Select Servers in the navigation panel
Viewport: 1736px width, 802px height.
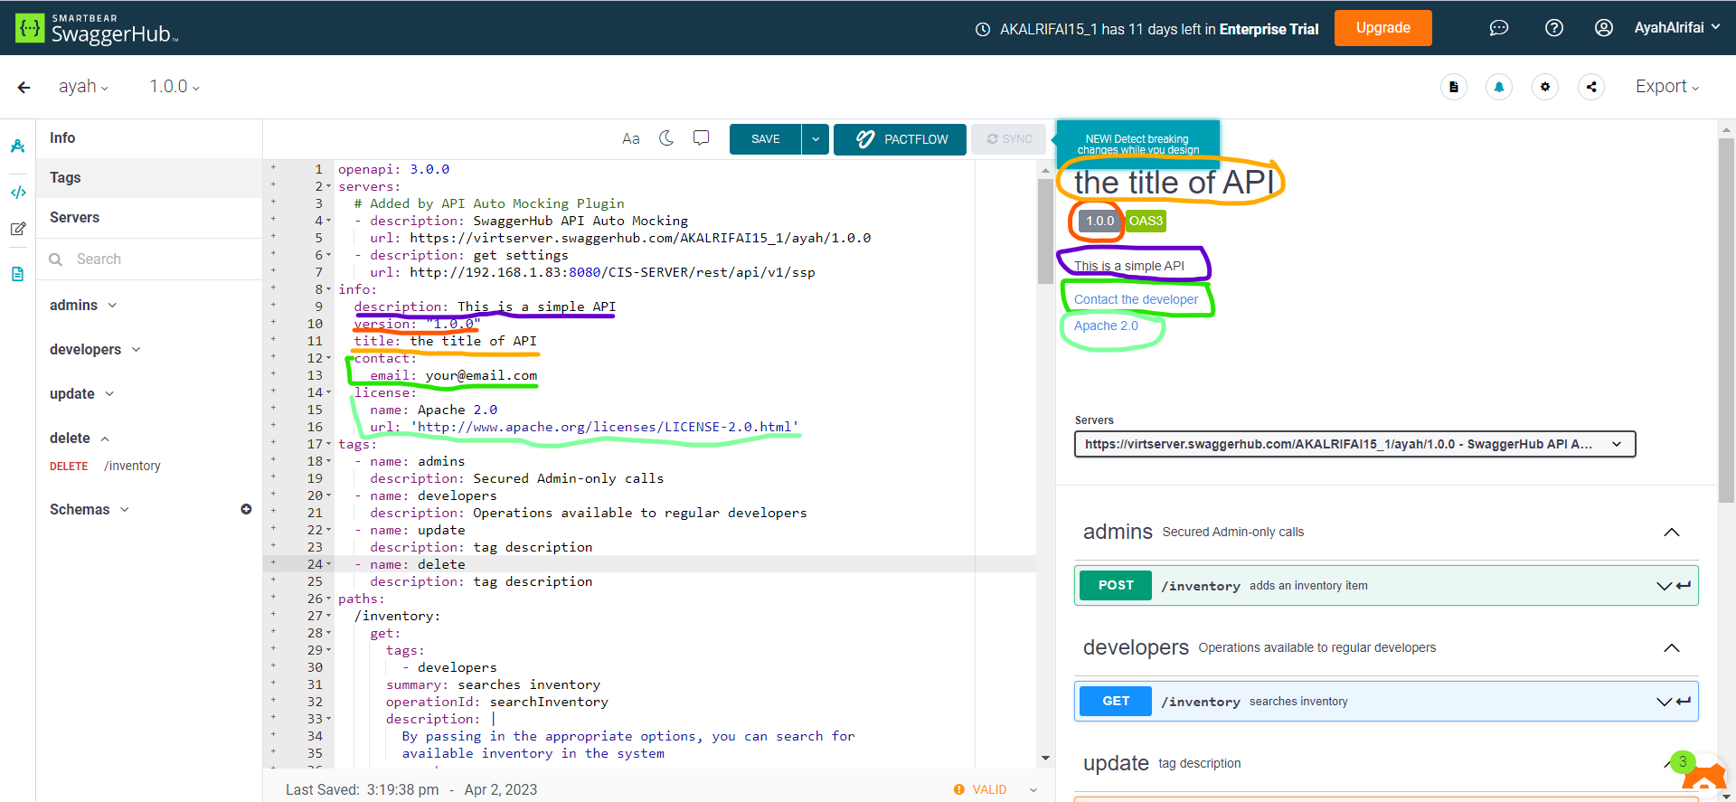point(149,218)
